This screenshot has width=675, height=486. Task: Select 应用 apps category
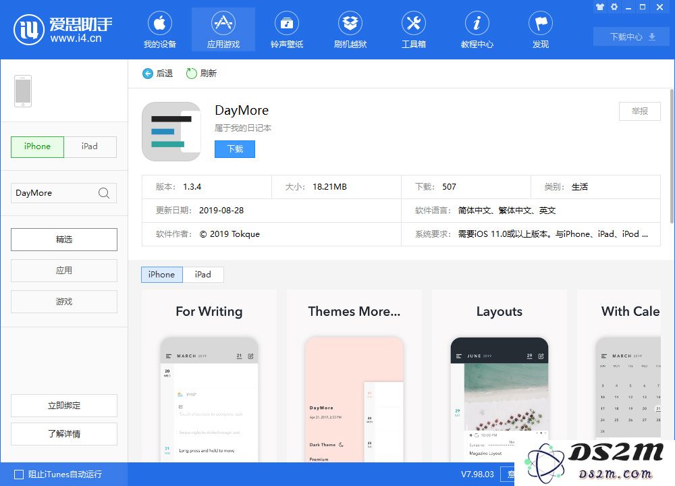[x=64, y=271]
